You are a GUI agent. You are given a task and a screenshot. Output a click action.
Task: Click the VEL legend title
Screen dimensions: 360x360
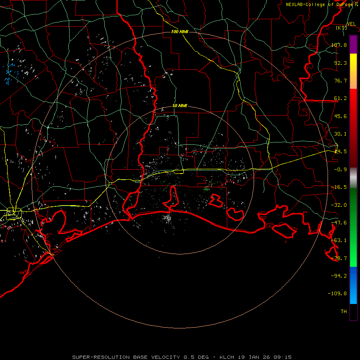pos(351,24)
